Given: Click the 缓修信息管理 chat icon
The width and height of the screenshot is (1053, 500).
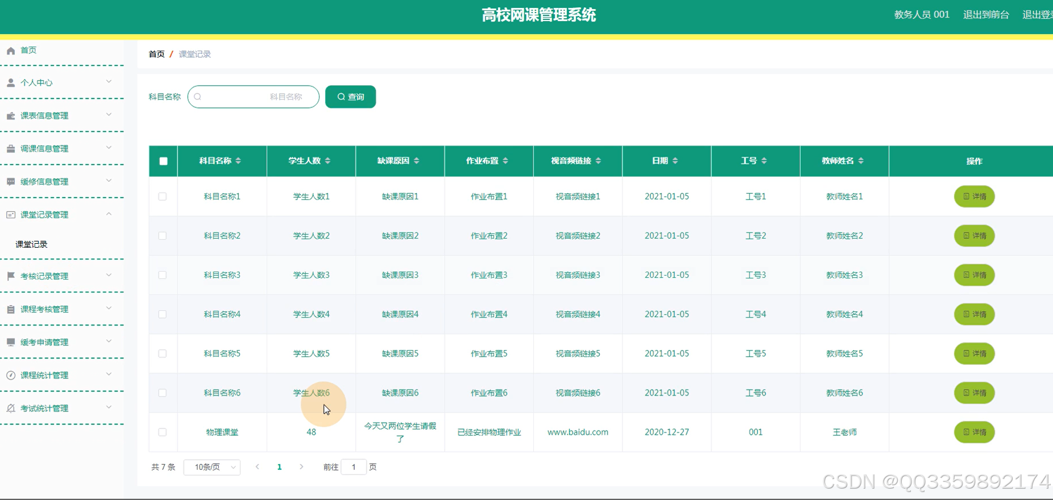Looking at the screenshot, I should tap(11, 182).
